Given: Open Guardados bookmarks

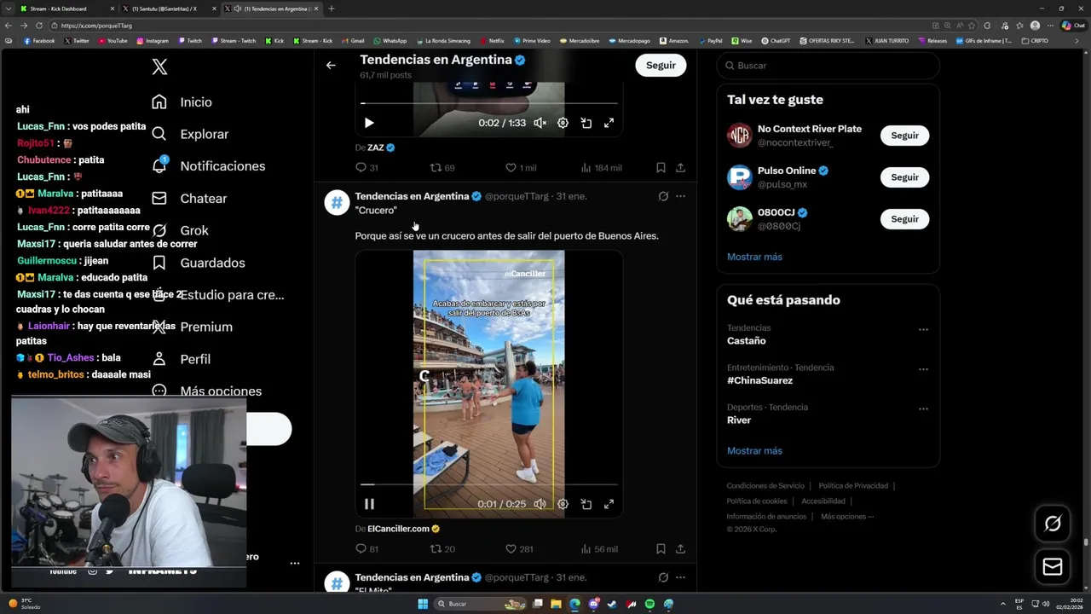Looking at the screenshot, I should pos(198,263).
